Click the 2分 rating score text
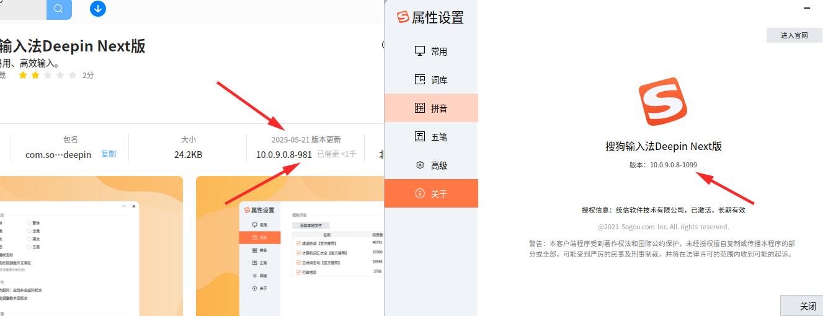Viewport: 823px width, 316px height. 88,76
